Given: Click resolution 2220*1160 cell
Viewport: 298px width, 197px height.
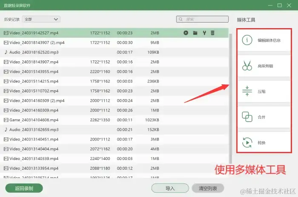Looking at the screenshot, I should [x=100, y=71].
